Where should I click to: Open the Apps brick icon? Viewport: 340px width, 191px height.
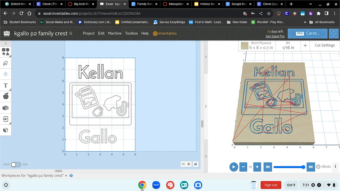(x=6, y=108)
